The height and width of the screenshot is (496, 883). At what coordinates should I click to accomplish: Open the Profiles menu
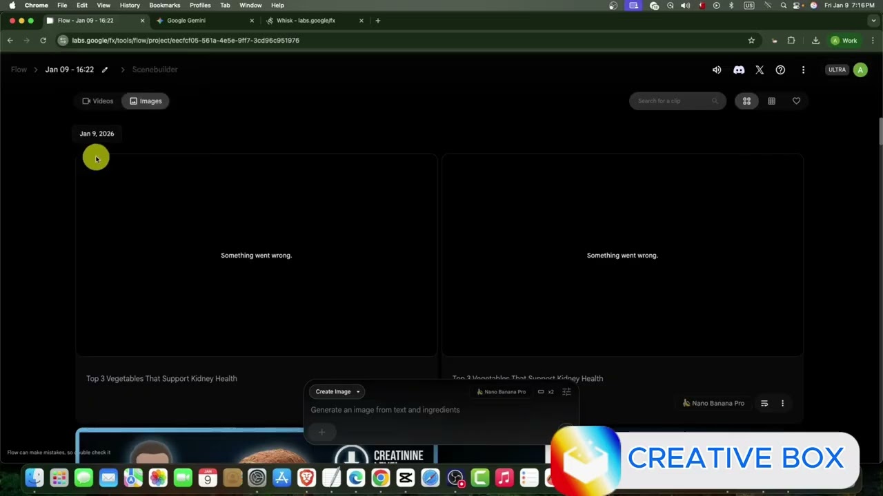(x=200, y=6)
